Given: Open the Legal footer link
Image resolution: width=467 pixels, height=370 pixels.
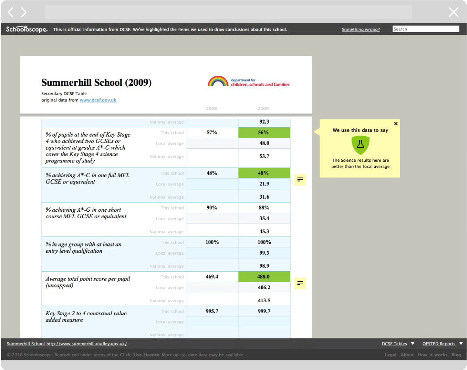Looking at the screenshot, I should [x=390, y=355].
